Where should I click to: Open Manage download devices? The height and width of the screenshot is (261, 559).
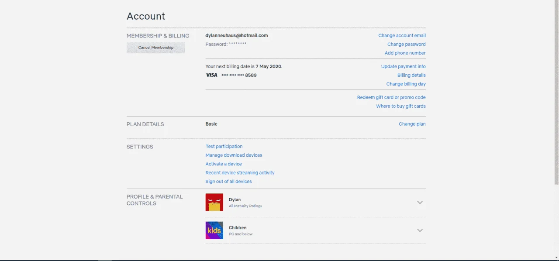(x=234, y=155)
